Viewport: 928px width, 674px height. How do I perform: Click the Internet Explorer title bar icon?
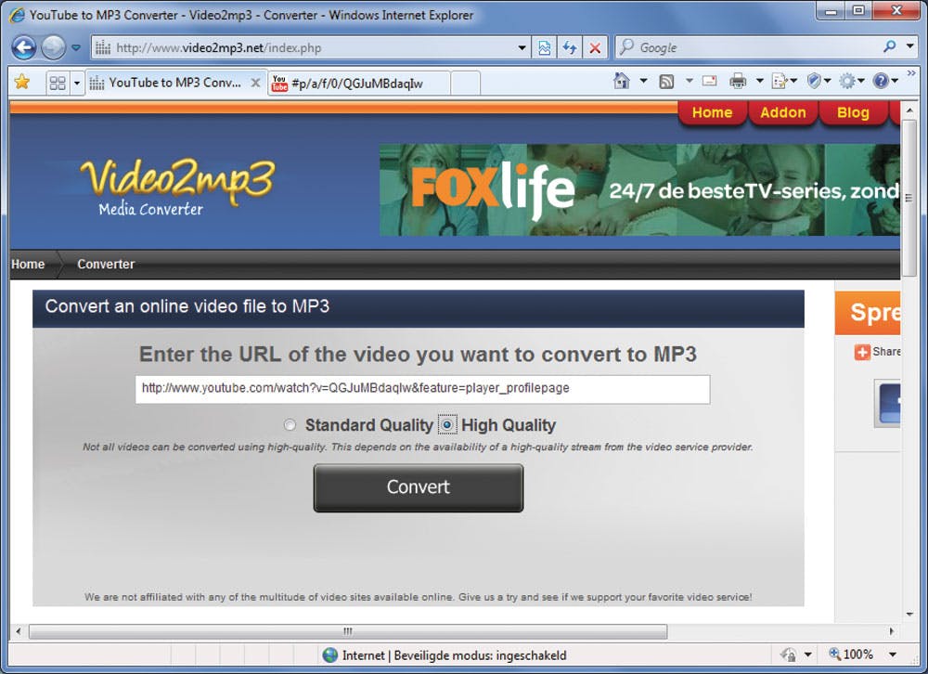(x=17, y=15)
